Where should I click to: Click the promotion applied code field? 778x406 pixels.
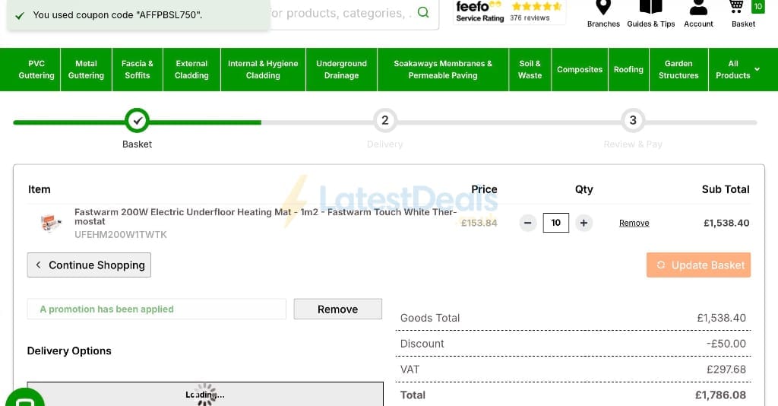pyautogui.click(x=157, y=309)
